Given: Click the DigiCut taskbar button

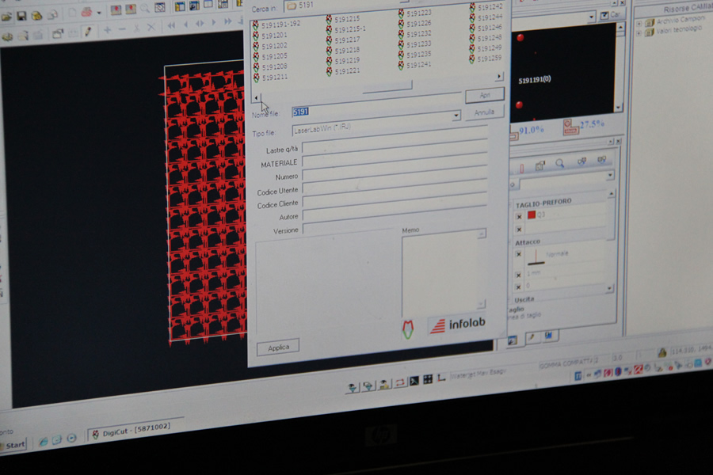Looking at the screenshot, I should click(128, 433).
